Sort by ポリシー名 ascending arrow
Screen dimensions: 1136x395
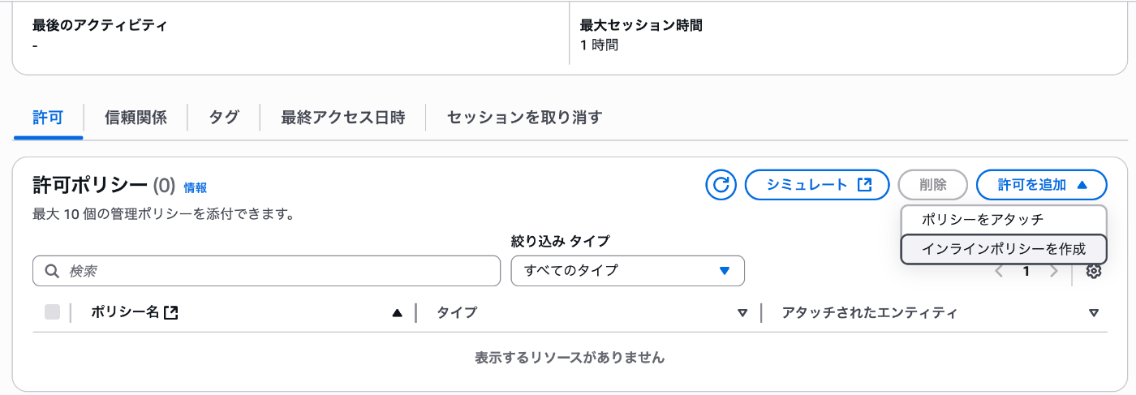(397, 313)
